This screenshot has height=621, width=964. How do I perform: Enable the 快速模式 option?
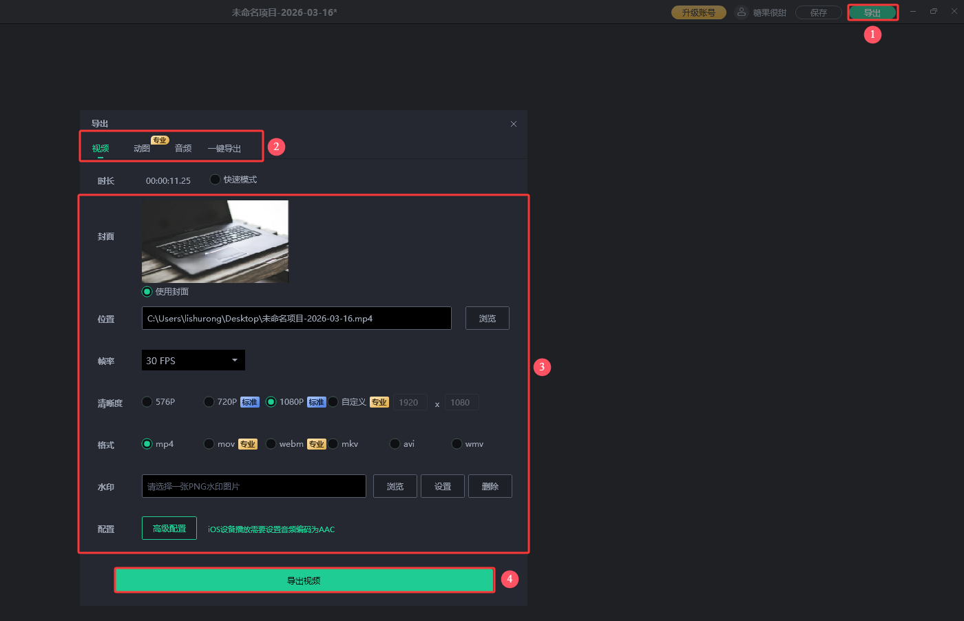tap(216, 180)
